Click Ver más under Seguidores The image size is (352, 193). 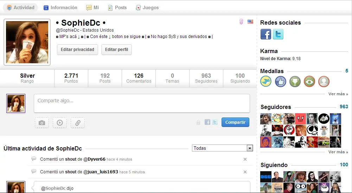click(x=338, y=152)
